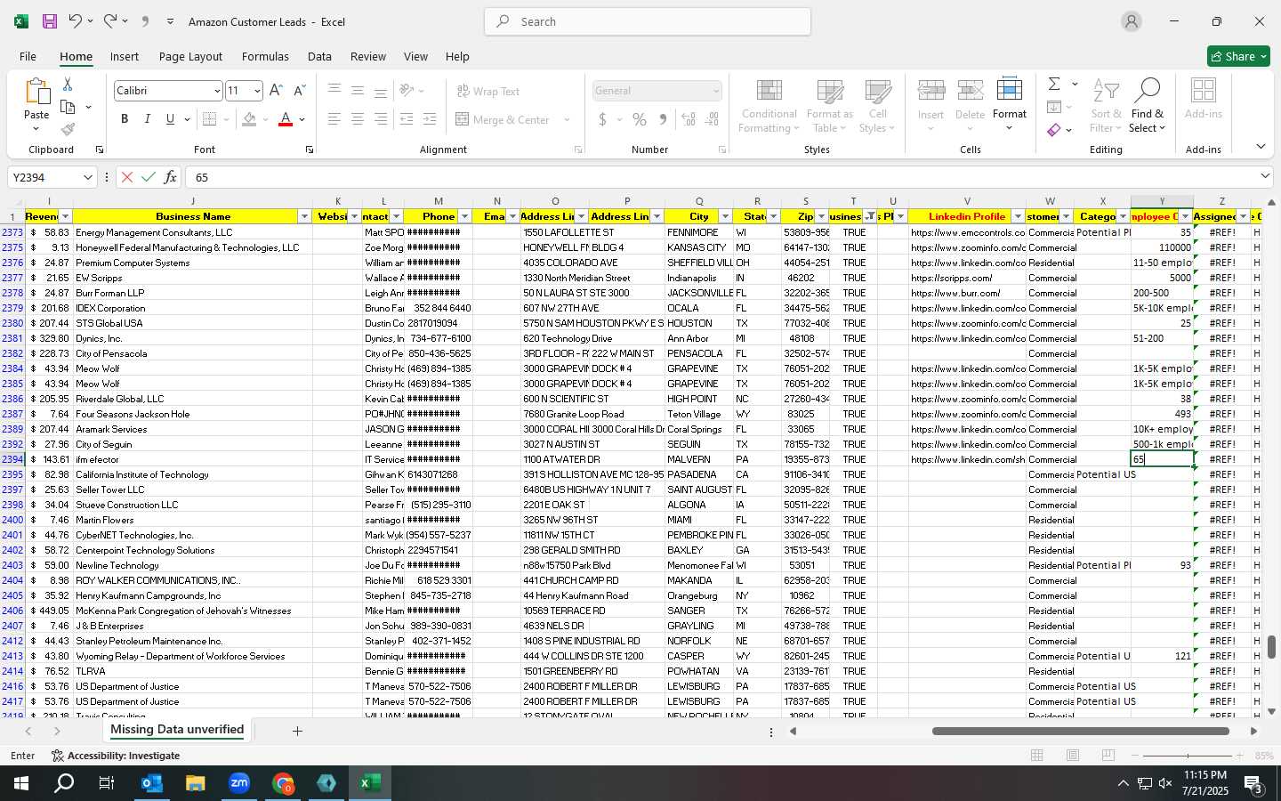Click the Redo arrow icon
The height and width of the screenshot is (801, 1281).
point(109,21)
